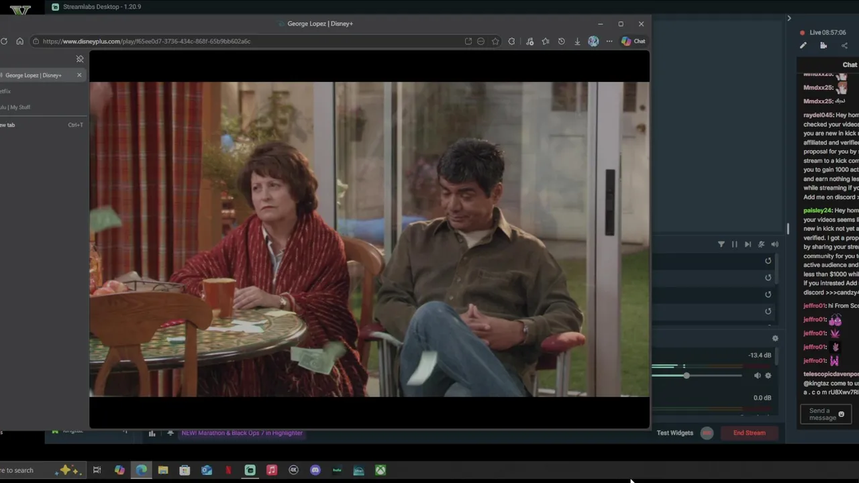
Task: Toggle alert muting bell icon
Action: coord(761,244)
